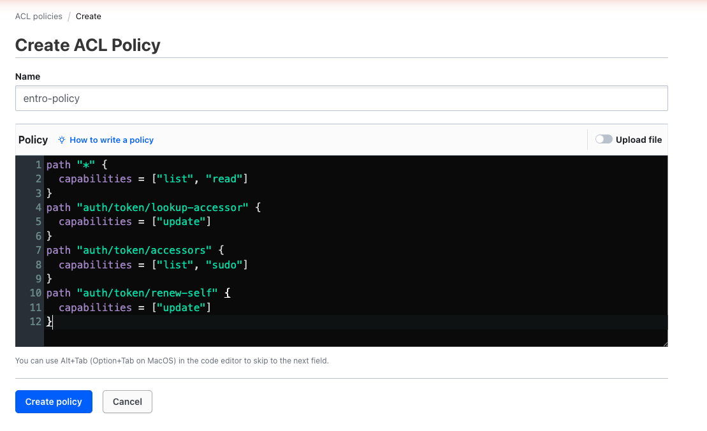Click the Alt+Tab editor hint text
This screenshot has width=707, height=431.
[x=171, y=361]
